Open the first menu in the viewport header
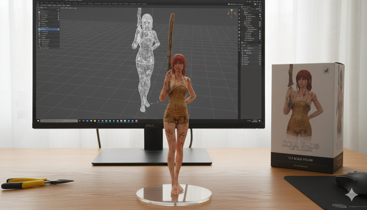Viewport: 367px width, 210px height. 63,8
